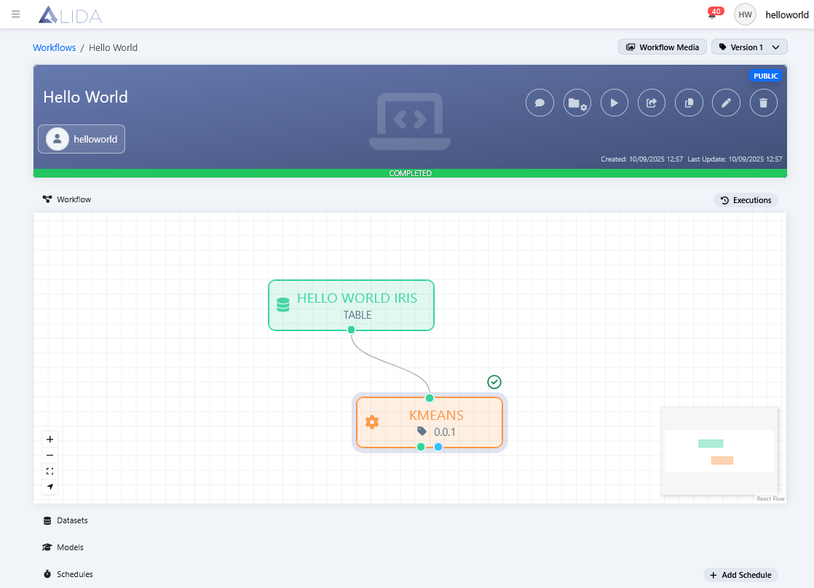Fit the workflow view to screen
The height and width of the screenshot is (588, 814).
[50, 472]
